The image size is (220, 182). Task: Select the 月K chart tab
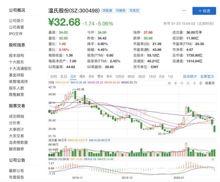pyautogui.click(x=91, y=76)
